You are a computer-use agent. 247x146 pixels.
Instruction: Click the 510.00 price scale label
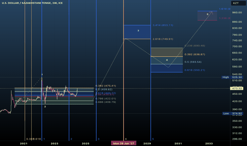[237, 80]
